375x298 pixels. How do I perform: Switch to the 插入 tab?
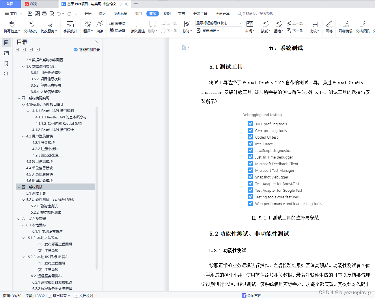click(x=102, y=14)
